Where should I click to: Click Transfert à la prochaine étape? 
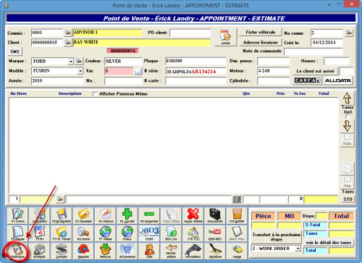tap(277, 237)
